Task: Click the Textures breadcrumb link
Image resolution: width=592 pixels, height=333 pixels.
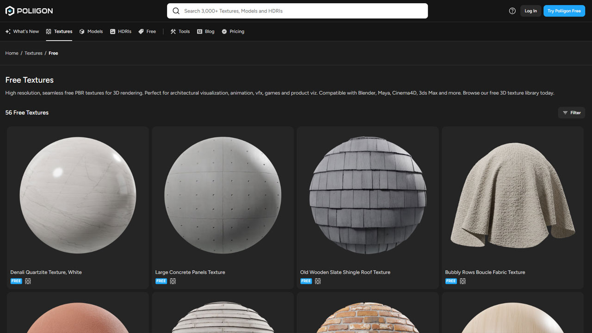Action: click(x=33, y=53)
